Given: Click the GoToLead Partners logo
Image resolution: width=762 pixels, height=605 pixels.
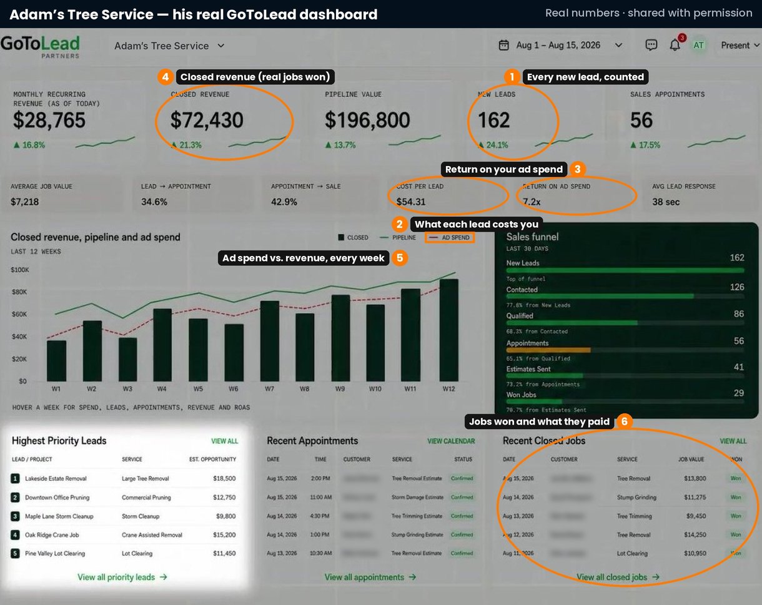Looking at the screenshot, I should click(40, 47).
